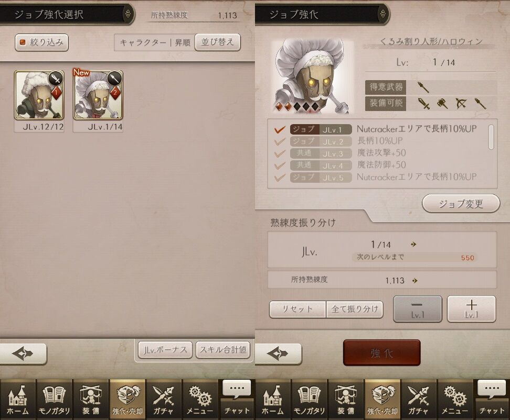Open 並び替え sort options
The image size is (510, 420).
pyautogui.click(x=218, y=42)
